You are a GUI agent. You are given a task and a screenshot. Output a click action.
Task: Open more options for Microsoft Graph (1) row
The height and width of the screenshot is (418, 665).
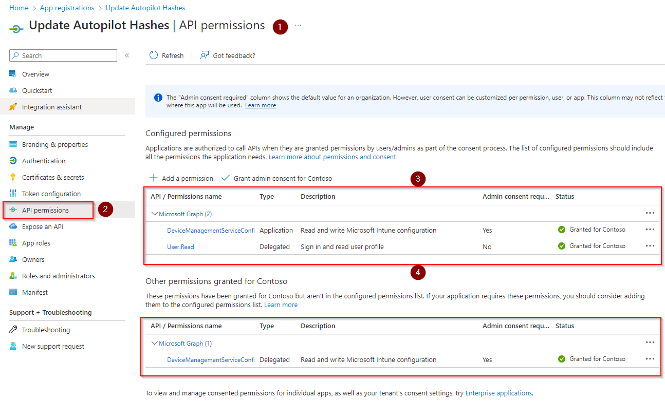click(650, 342)
